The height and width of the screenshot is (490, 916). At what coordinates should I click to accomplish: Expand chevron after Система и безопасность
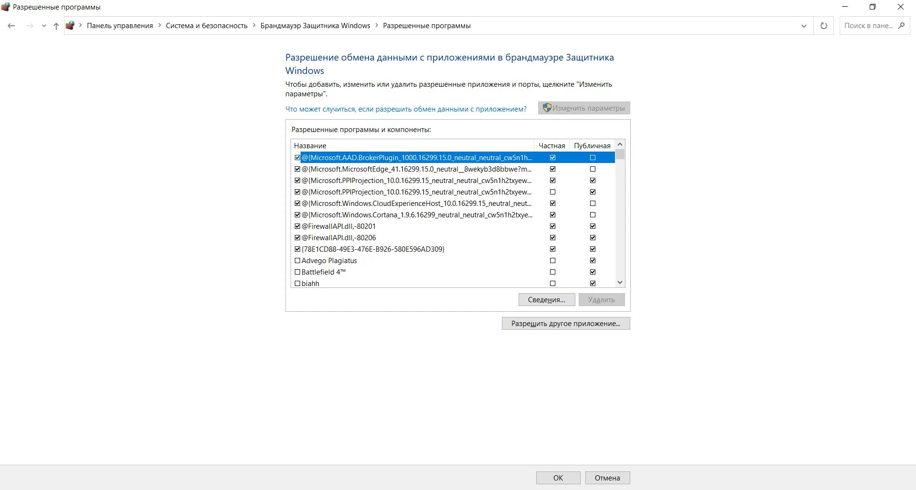click(x=254, y=26)
